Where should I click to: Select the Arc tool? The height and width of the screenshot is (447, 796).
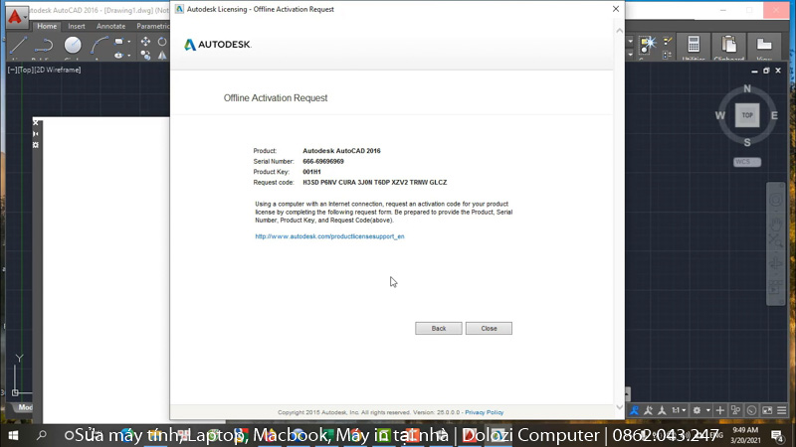point(99,45)
